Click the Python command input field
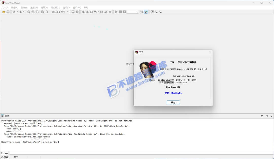The height and width of the screenshot is (159, 274). 141,153
